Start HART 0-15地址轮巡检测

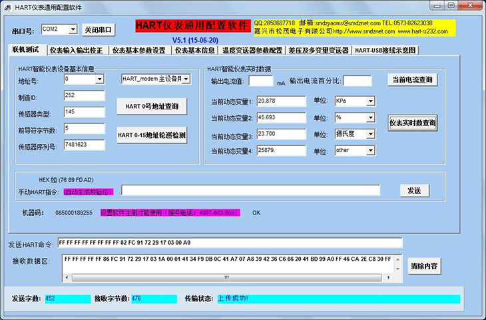152,135
